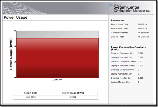Image resolution: width=158 pixels, height=107 pixels.
Task: Click the 'Parameters:' heading
Action: coord(118,20)
